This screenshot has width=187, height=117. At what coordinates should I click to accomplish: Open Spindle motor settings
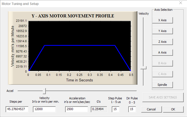click(x=162, y=85)
